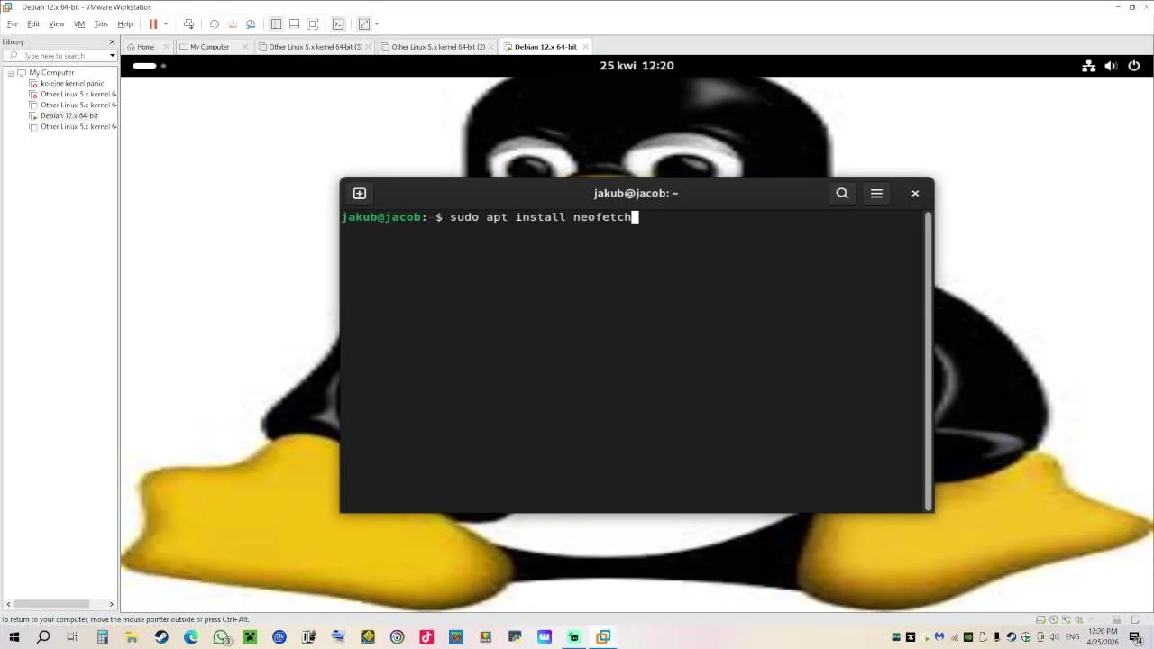Open the Windows volume tray icon

tap(1054, 637)
